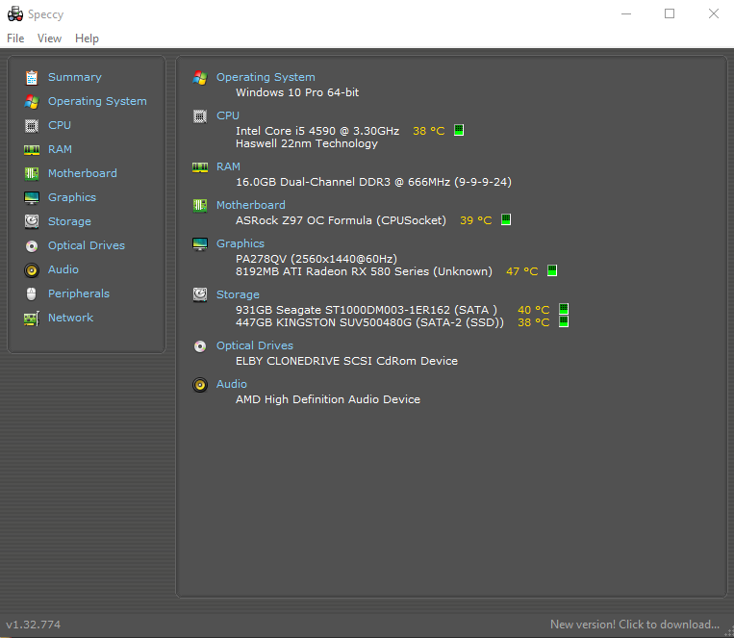Click the CPU chip icon in sidebar

32,125
